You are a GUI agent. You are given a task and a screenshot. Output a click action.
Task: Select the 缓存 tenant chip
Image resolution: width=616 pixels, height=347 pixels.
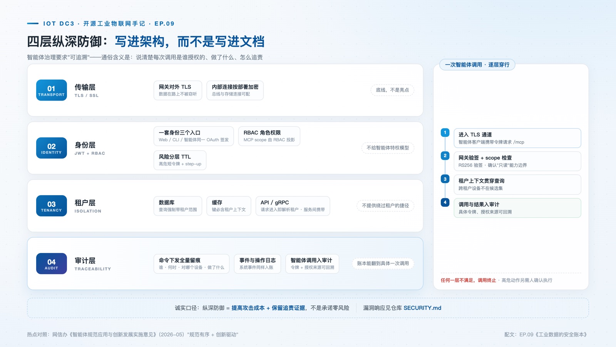229,206
